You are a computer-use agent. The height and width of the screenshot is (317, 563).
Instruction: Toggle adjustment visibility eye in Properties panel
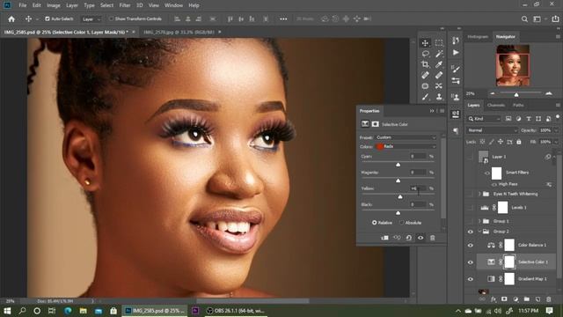[x=420, y=238]
